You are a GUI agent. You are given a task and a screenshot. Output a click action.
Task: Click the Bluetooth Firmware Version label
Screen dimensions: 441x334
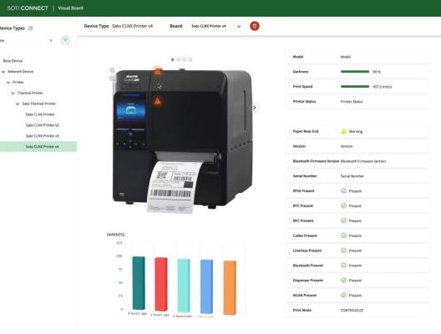[x=316, y=161]
